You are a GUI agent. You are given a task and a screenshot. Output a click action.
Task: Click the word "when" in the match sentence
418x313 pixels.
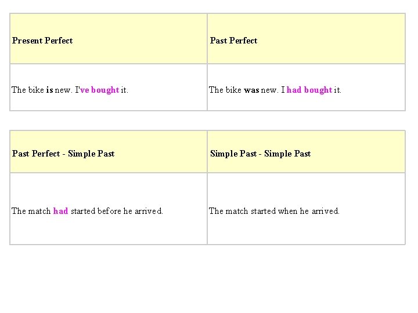pyautogui.click(x=287, y=211)
